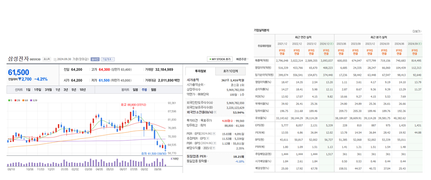Select 1일 line chart period
This screenshot has height=180, width=431.
28,90
